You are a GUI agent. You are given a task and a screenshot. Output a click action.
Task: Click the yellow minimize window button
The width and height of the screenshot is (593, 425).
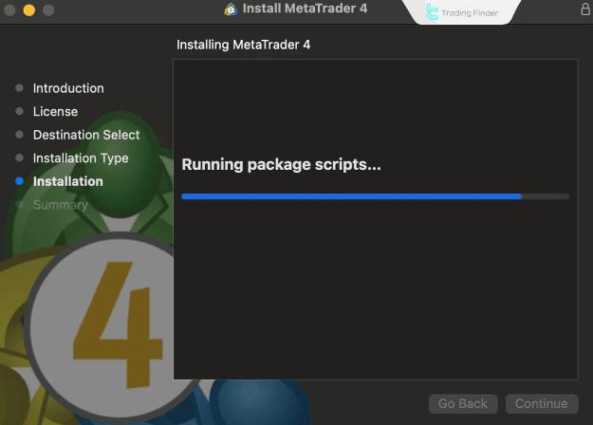[29, 9]
